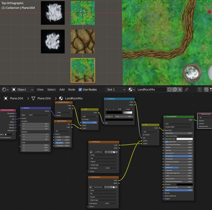Click the LandRockMix material icon in breadcrumb

(61, 98)
